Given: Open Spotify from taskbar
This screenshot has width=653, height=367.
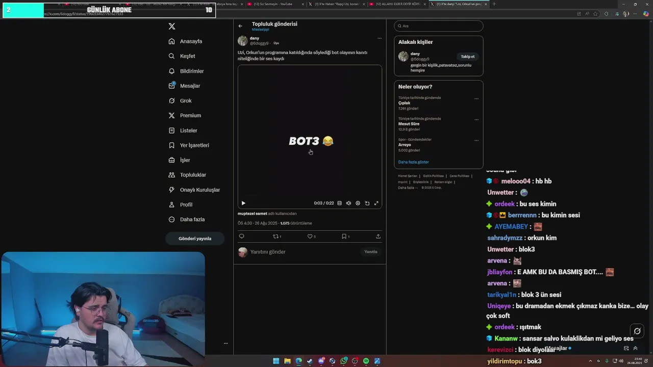Looking at the screenshot, I should [366, 361].
